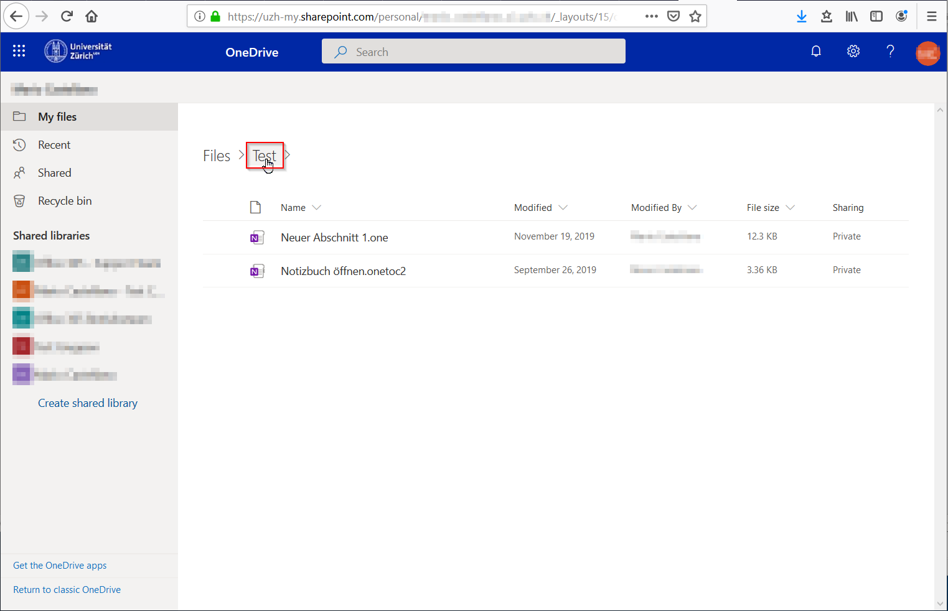Open Name column sort dropdown
948x611 pixels.
(x=316, y=207)
